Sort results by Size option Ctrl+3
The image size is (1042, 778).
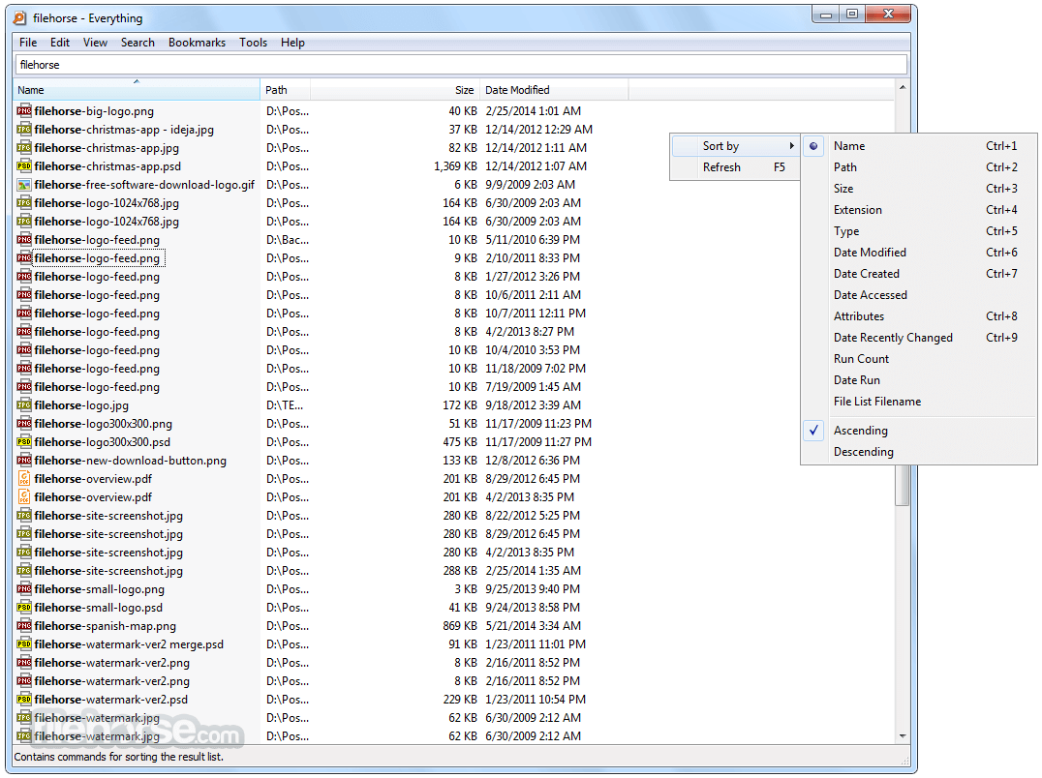tap(919, 189)
